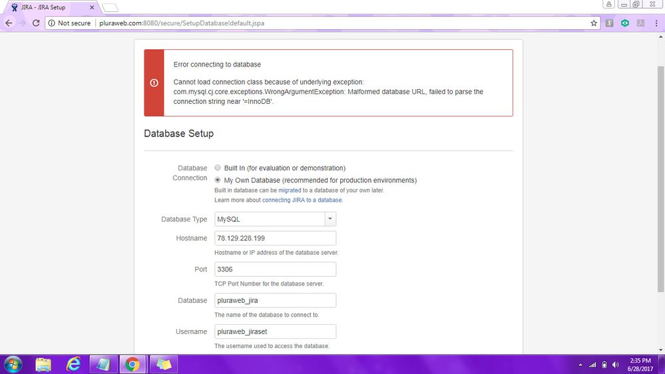This screenshot has height=374, width=665.
Task: Click the network signal tray icon
Action: click(x=592, y=365)
